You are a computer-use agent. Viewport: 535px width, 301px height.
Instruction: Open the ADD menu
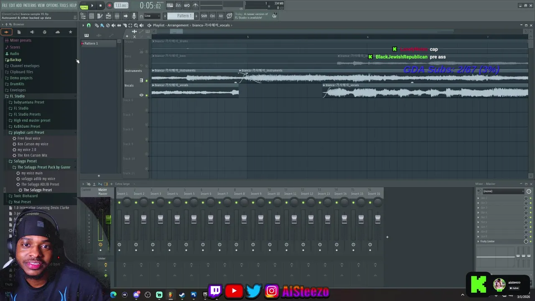(x=19, y=5)
